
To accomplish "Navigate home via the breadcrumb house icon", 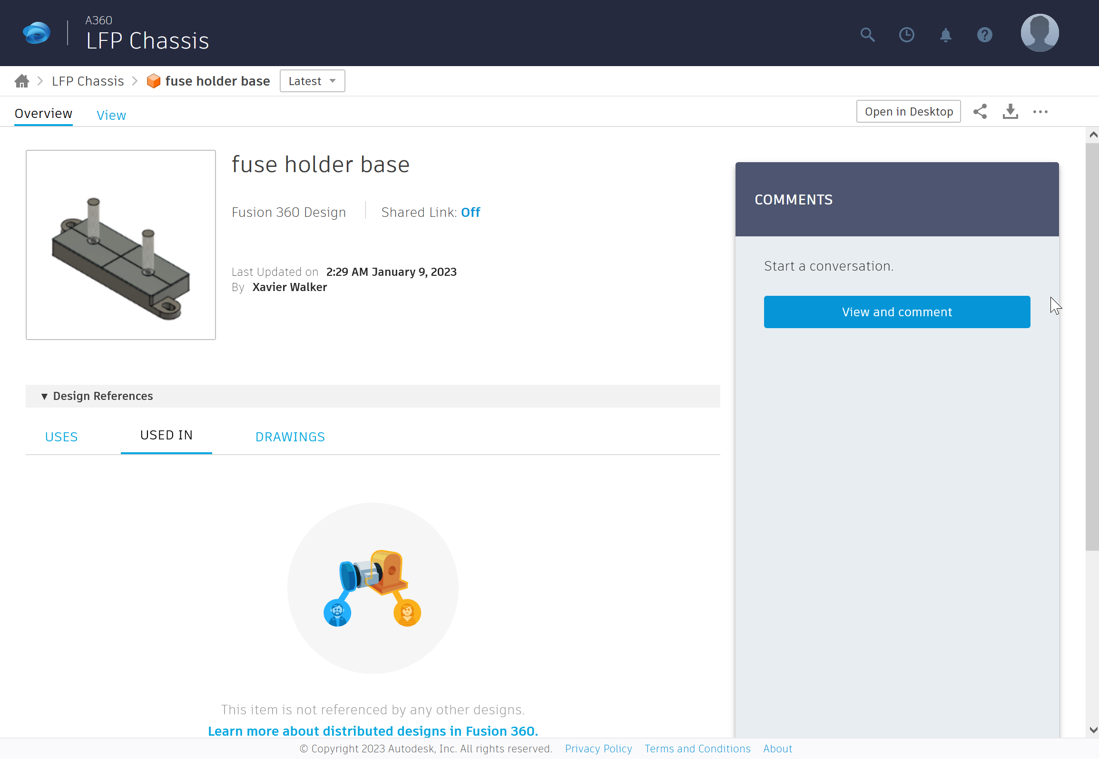I will click(21, 81).
